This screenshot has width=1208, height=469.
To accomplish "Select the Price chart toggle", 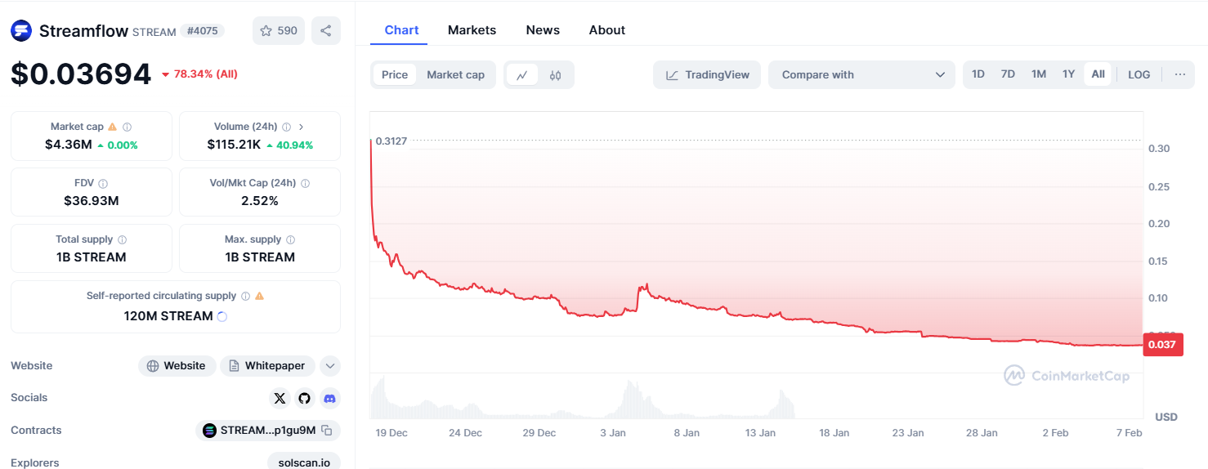I will pyautogui.click(x=395, y=74).
